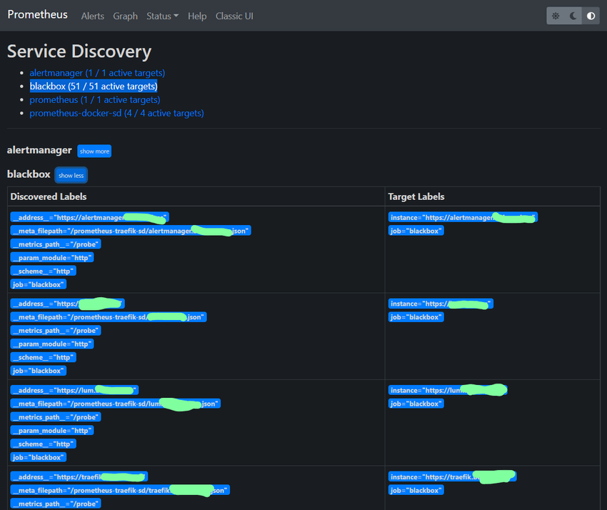
Task: Click the alertmanager section heading
Action: 39,150
